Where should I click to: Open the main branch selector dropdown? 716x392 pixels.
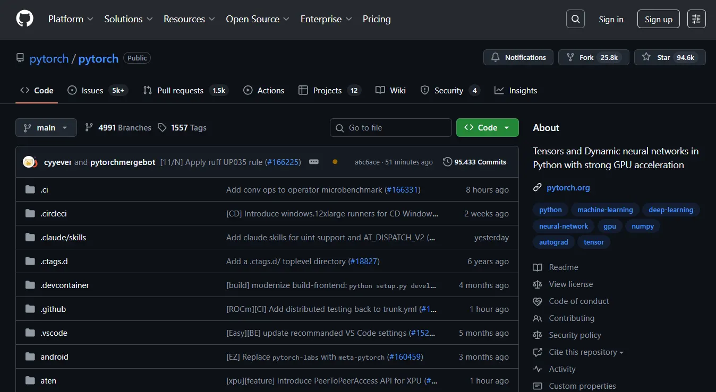click(46, 127)
